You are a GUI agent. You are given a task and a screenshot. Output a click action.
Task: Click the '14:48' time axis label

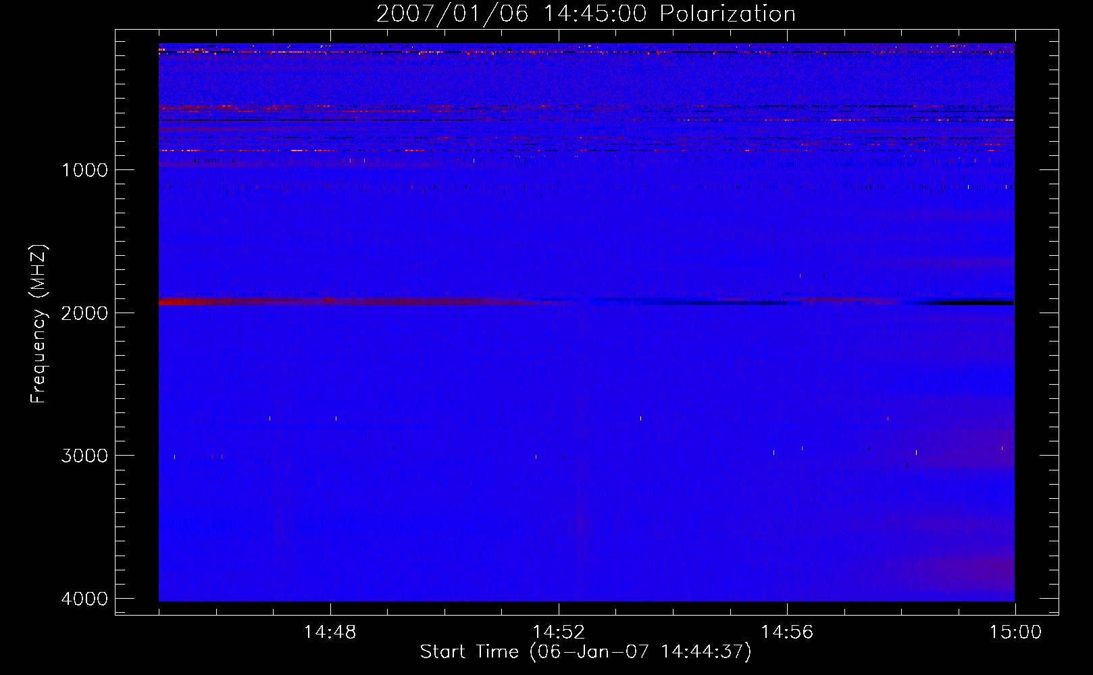[x=330, y=632]
